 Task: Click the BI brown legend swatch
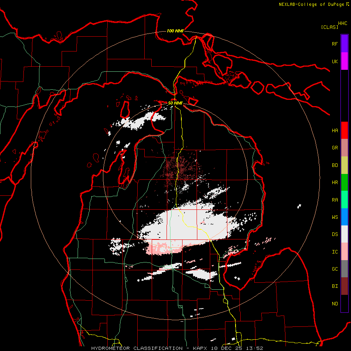tap(344, 286)
